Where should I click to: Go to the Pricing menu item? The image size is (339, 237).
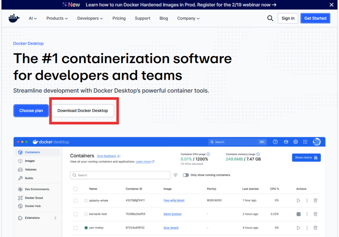tap(119, 18)
